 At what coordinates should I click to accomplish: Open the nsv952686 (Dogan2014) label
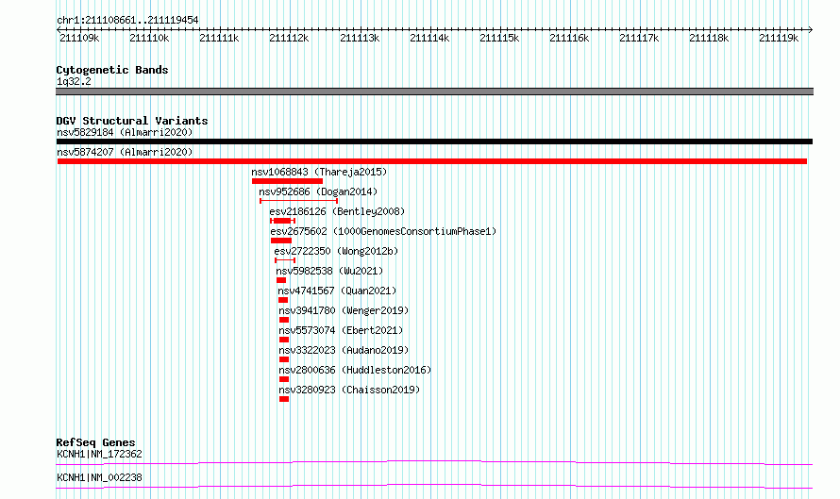[318, 191]
